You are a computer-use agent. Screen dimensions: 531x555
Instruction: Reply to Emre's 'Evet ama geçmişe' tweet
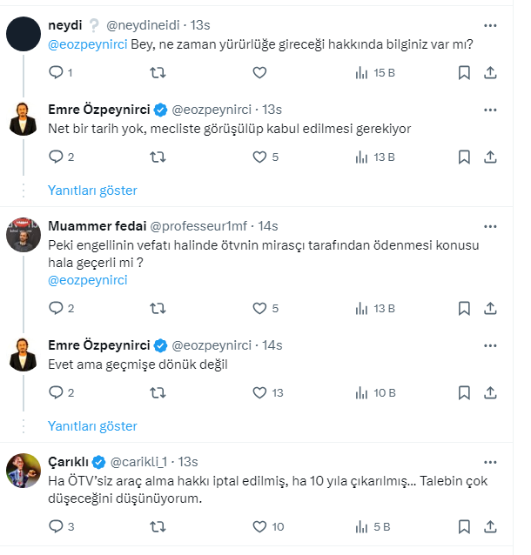[56, 392]
